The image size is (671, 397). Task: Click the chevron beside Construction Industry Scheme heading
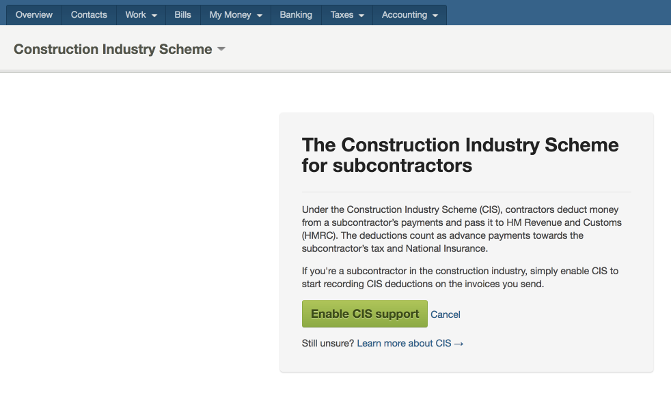[x=220, y=49]
